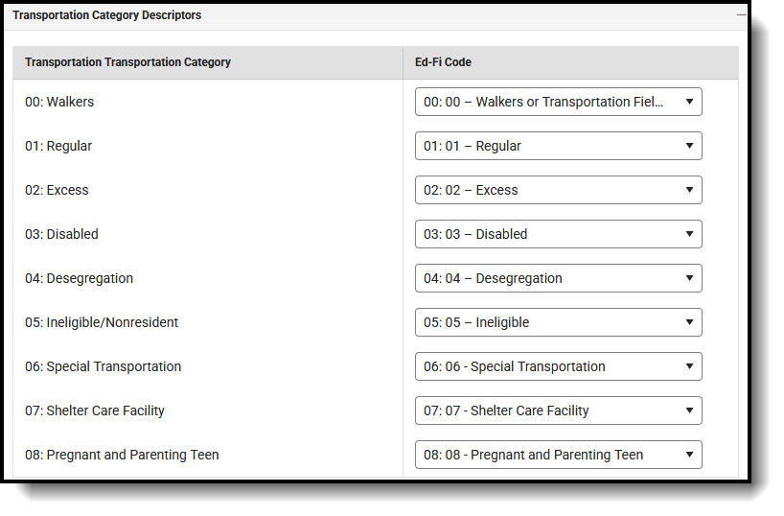The image size is (784, 516).
Task: Open the 00 Walkers Ed-Fi Code dropdown
Action: [559, 102]
